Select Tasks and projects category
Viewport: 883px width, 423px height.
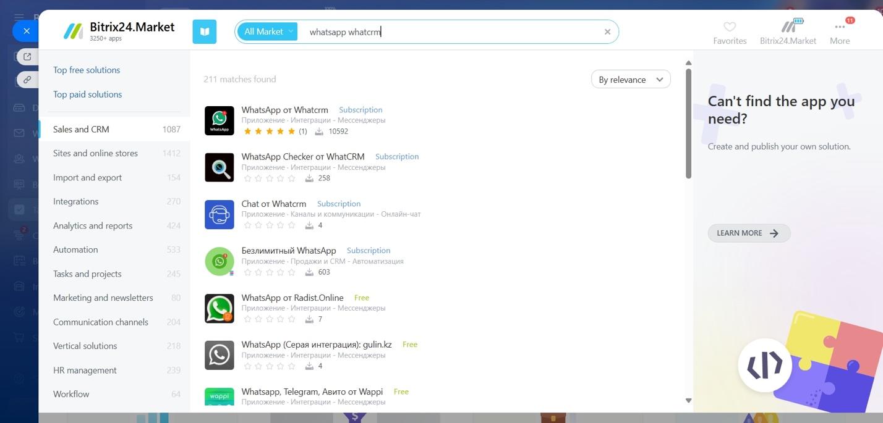tap(114, 274)
